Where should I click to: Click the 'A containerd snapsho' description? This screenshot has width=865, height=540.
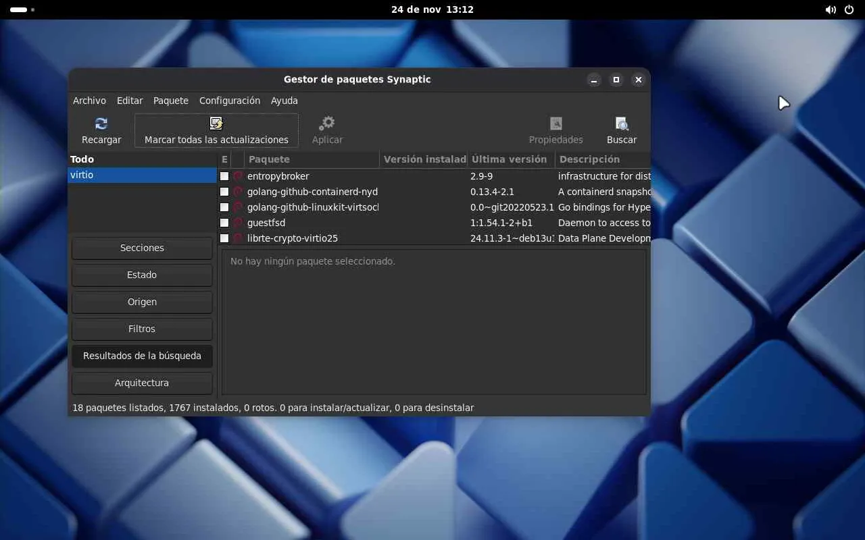pyautogui.click(x=604, y=192)
